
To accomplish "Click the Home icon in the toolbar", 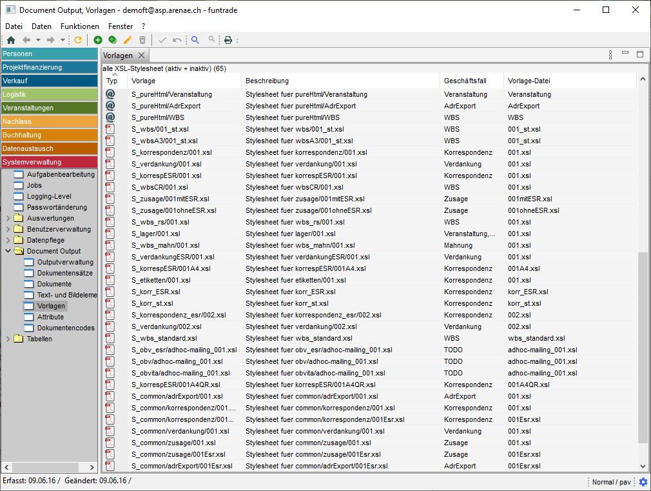I will 11,40.
